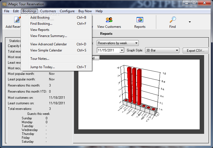The image size is (213, 148).
Task: Click the Export CSV... button
Action: point(195,51)
